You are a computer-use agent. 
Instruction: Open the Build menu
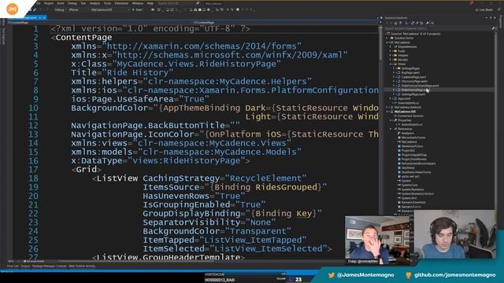click(61, 3)
